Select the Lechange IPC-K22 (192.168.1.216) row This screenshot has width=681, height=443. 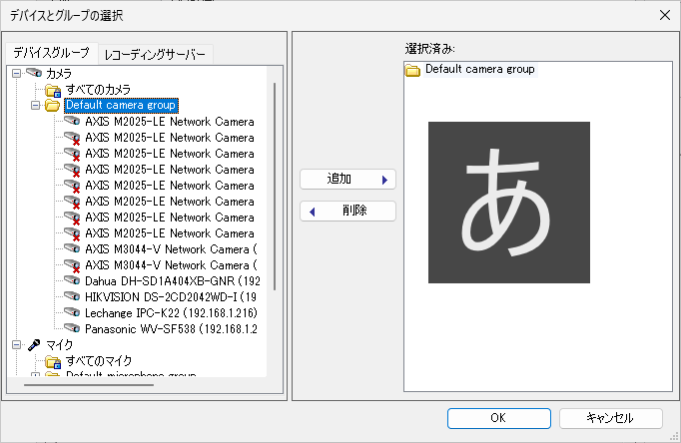(x=171, y=313)
